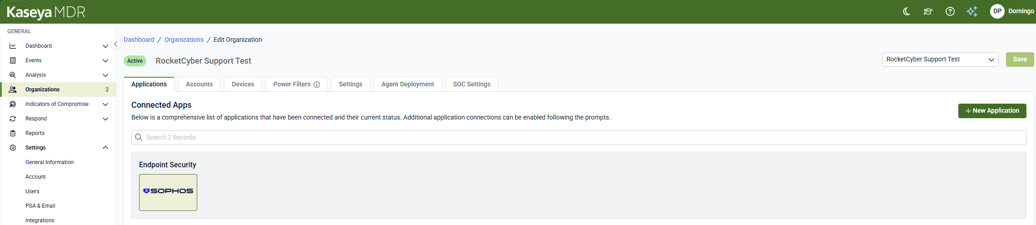1036x225 pixels.
Task: Switch to the Devices tab
Action: (243, 84)
